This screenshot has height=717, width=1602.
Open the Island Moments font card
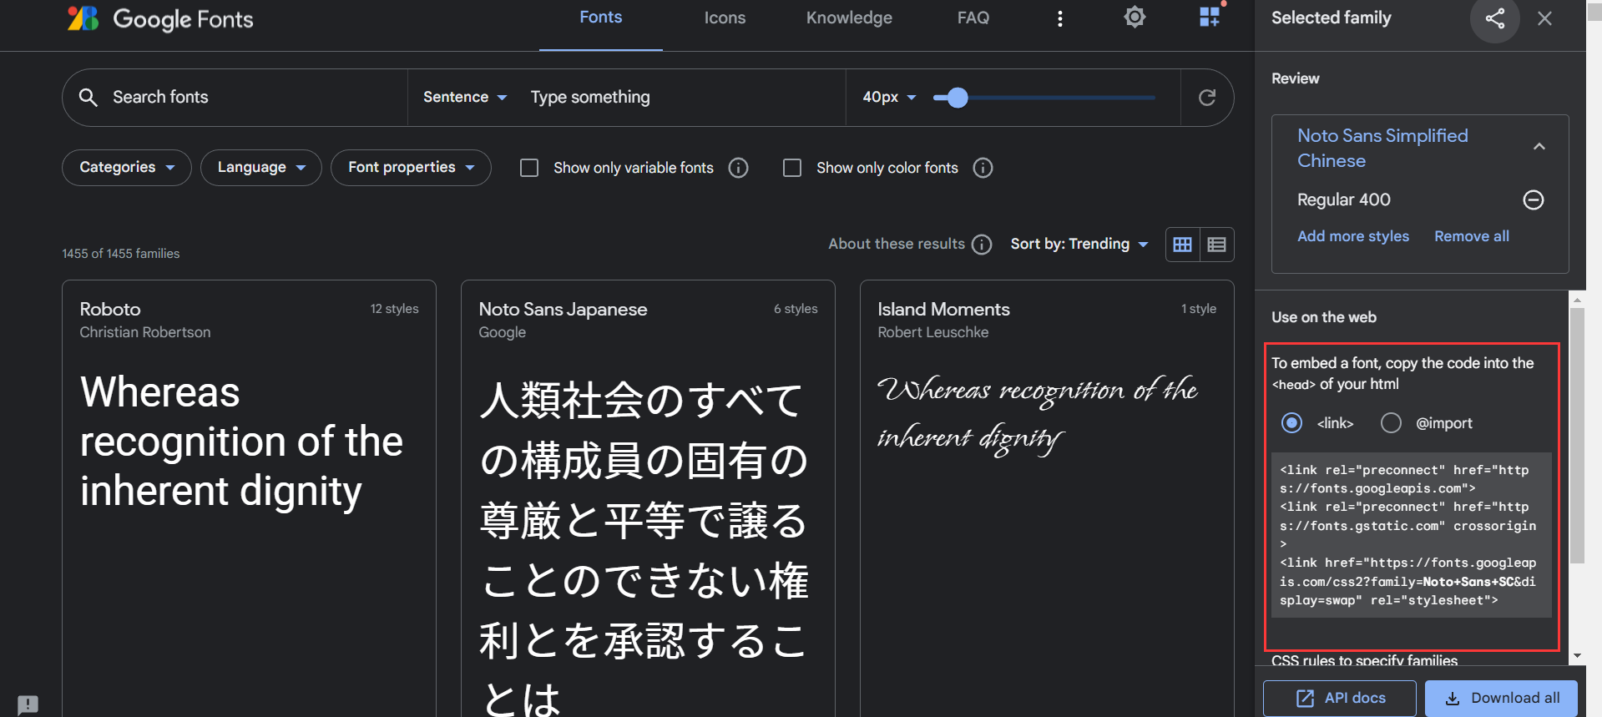pyautogui.click(x=1047, y=498)
